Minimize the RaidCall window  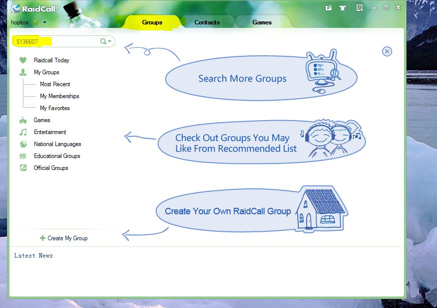click(374, 8)
